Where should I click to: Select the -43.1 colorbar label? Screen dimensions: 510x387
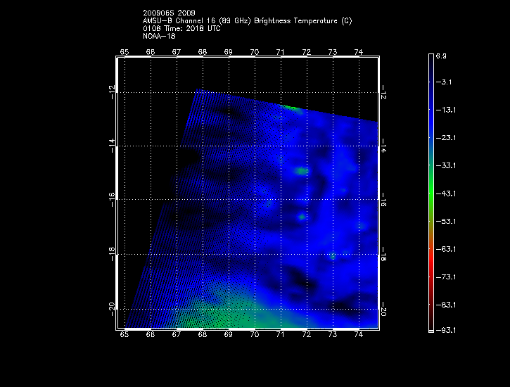445,193
